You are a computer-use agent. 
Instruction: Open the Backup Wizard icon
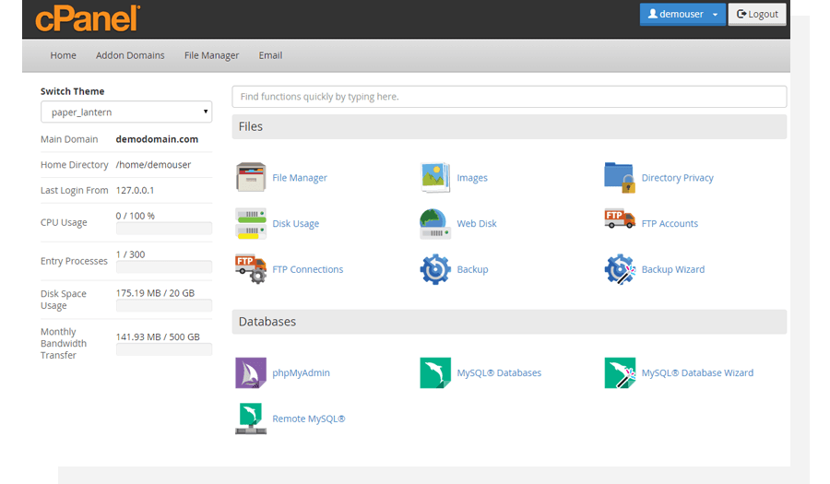point(620,269)
